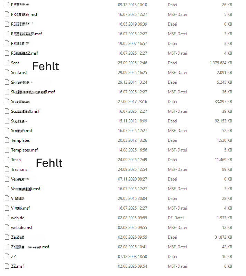
Task: Click the file icon beside Templates.msf
Action: [7, 150]
